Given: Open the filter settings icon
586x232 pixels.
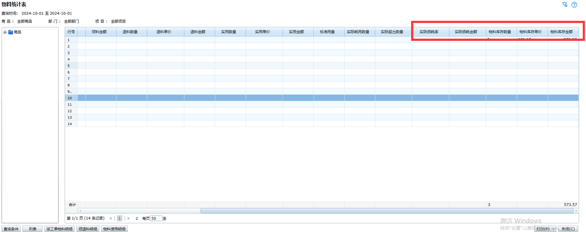Looking at the screenshot, I should (x=565, y=5).
